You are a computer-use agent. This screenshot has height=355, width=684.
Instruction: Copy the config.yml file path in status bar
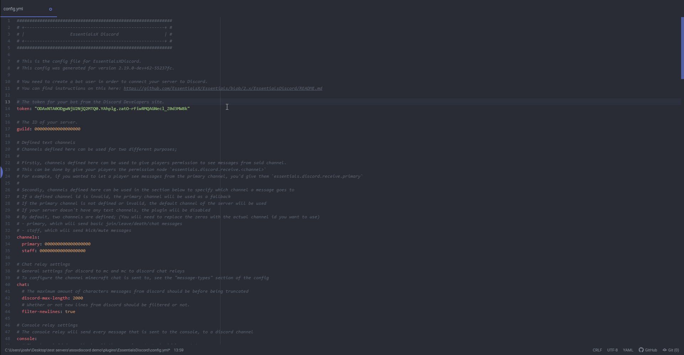[87, 350]
